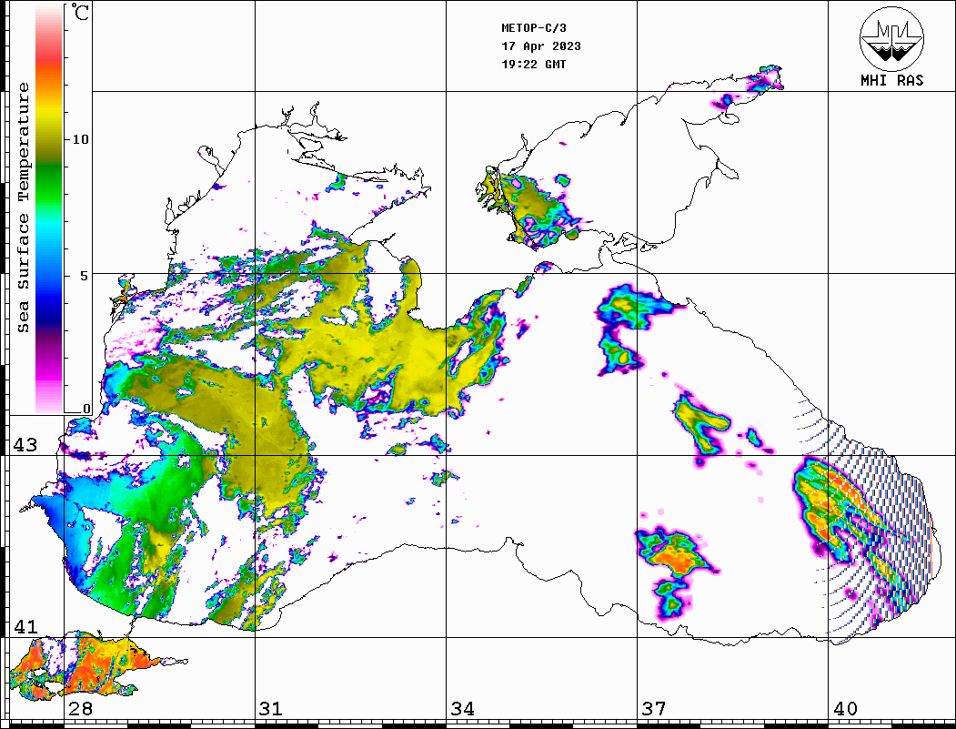Click latitude label '41'
Viewport: 956px width, 729px height.
click(25, 626)
